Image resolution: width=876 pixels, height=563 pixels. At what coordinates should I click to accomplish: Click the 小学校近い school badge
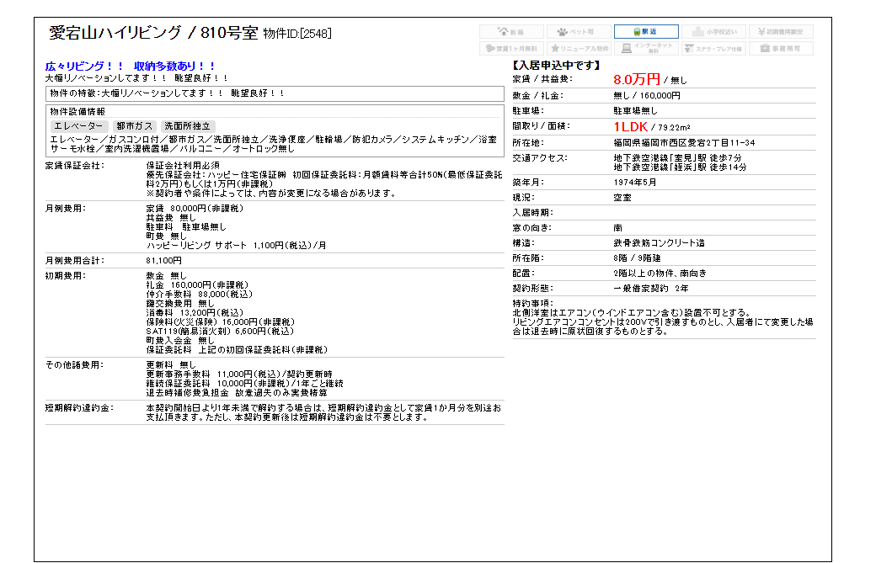point(713,31)
